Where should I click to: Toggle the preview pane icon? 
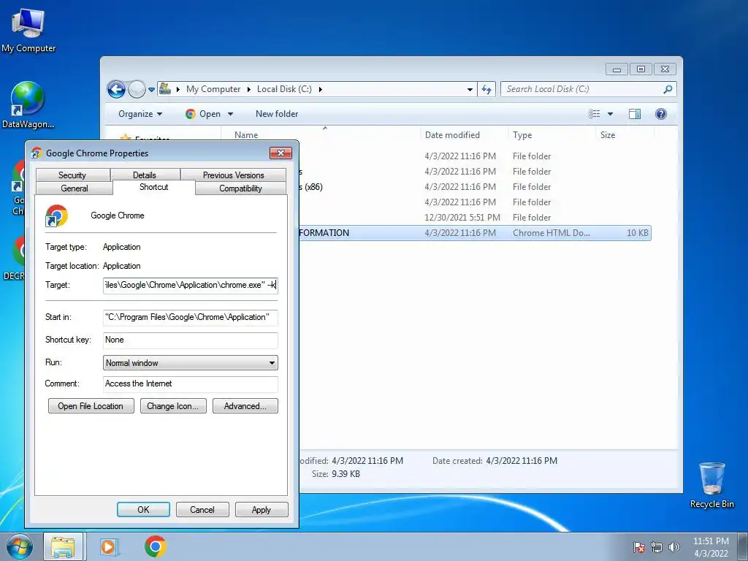click(635, 114)
